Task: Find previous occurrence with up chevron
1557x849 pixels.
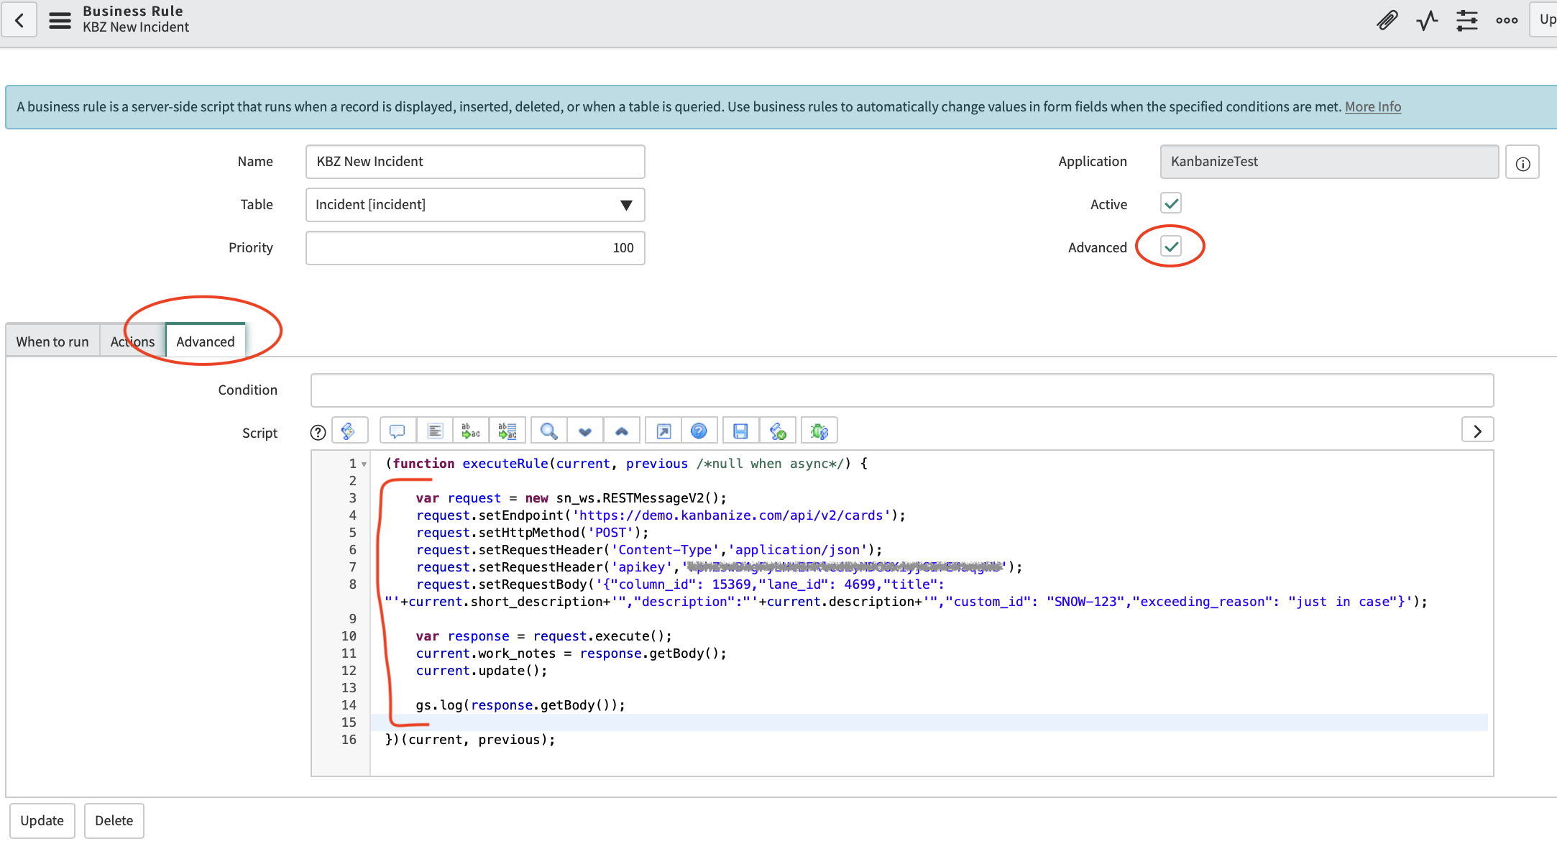Action: coord(622,431)
